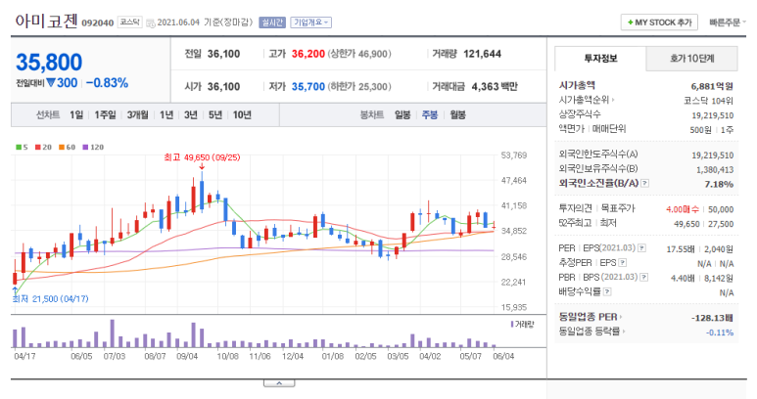This screenshot has height=399, width=757.
Task: Click the 거래량 volume legend marker
Action: tap(522, 325)
